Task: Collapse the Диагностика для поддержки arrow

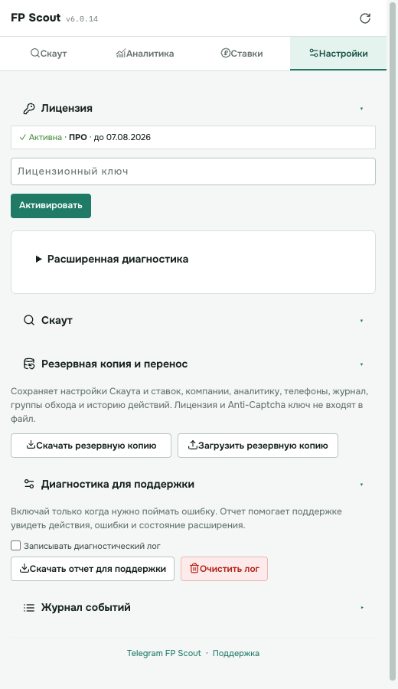Action: [x=361, y=485]
